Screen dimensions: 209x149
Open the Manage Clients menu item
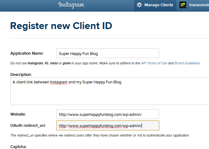(x=155, y=5)
